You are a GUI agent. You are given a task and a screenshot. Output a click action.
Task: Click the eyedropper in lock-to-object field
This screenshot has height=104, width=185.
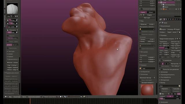point(154,29)
